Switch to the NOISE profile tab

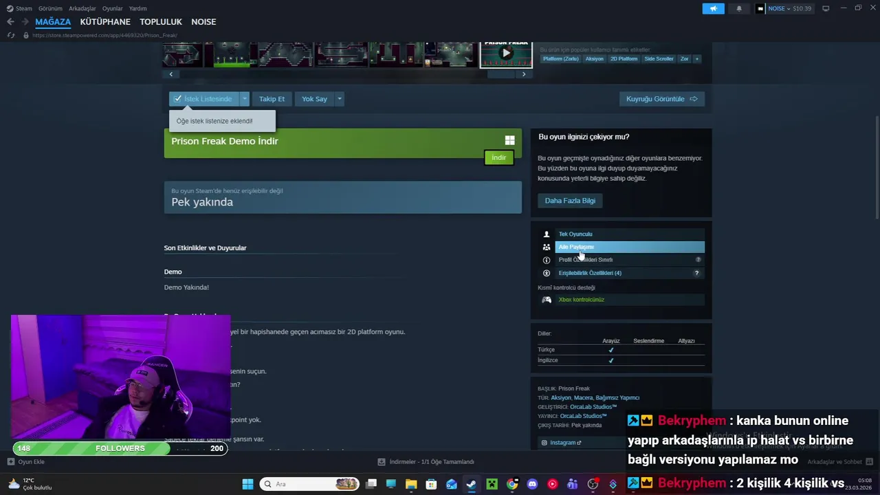click(203, 22)
